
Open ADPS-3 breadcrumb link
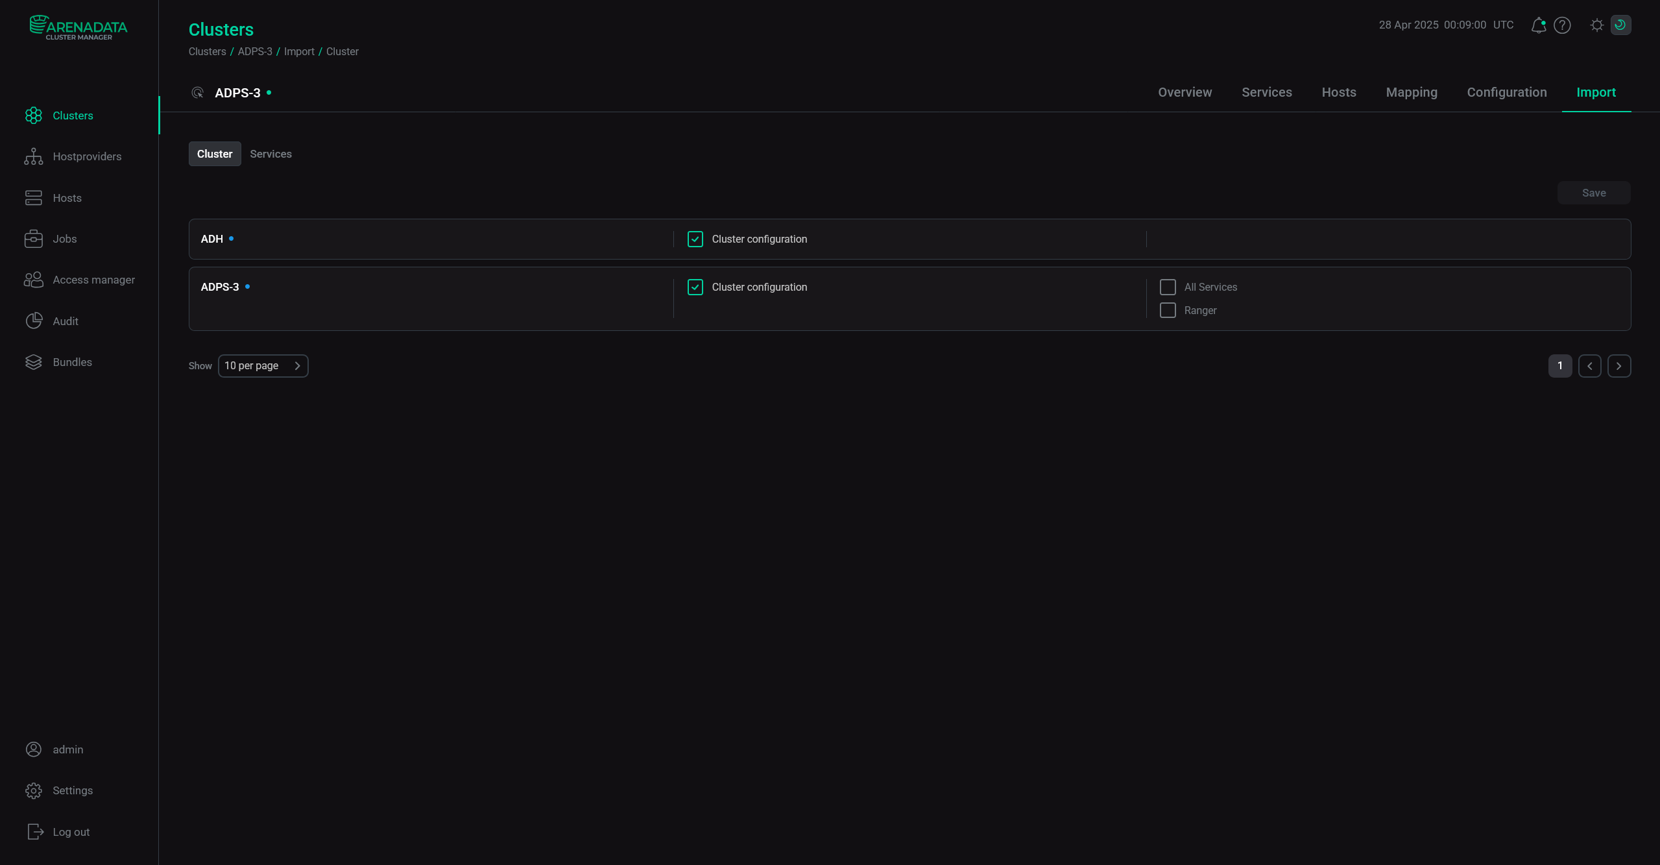[x=255, y=52]
